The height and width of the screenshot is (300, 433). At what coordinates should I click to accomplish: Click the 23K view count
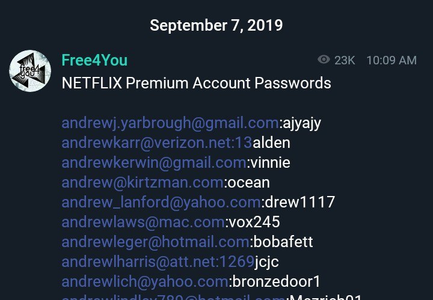[x=345, y=60]
